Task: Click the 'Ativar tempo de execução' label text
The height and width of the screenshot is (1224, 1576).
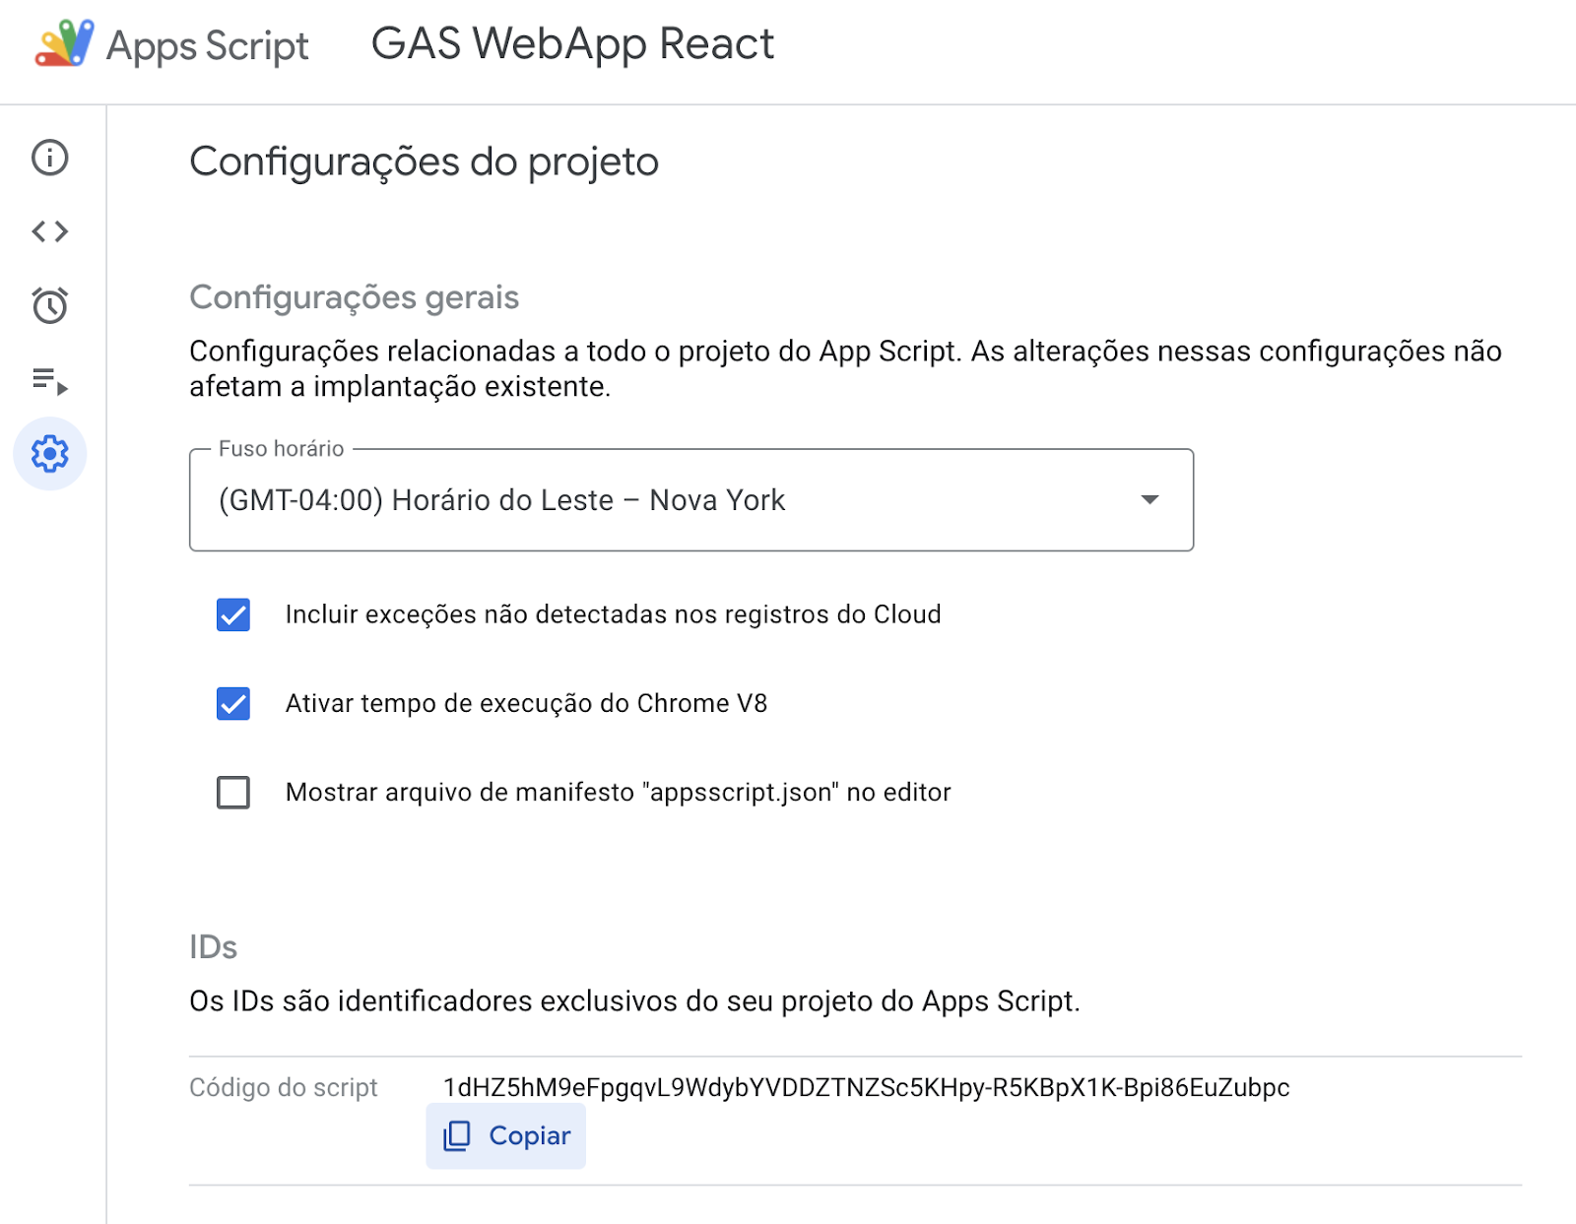Action: pos(527,703)
